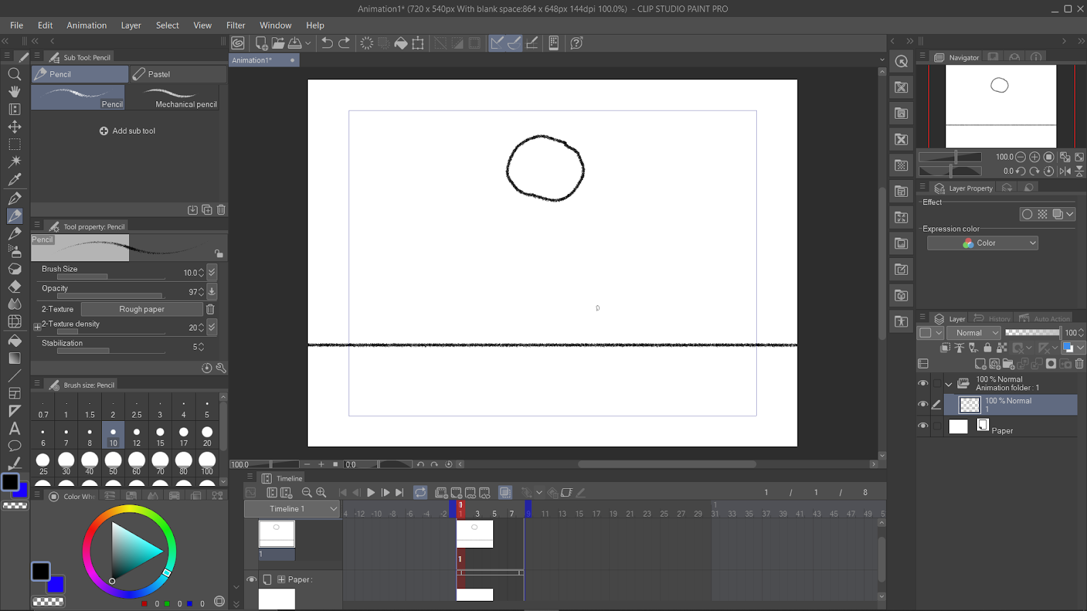The image size is (1087, 611).
Task: Click the main color swatch in Color Wheel panel
Action: point(40,572)
